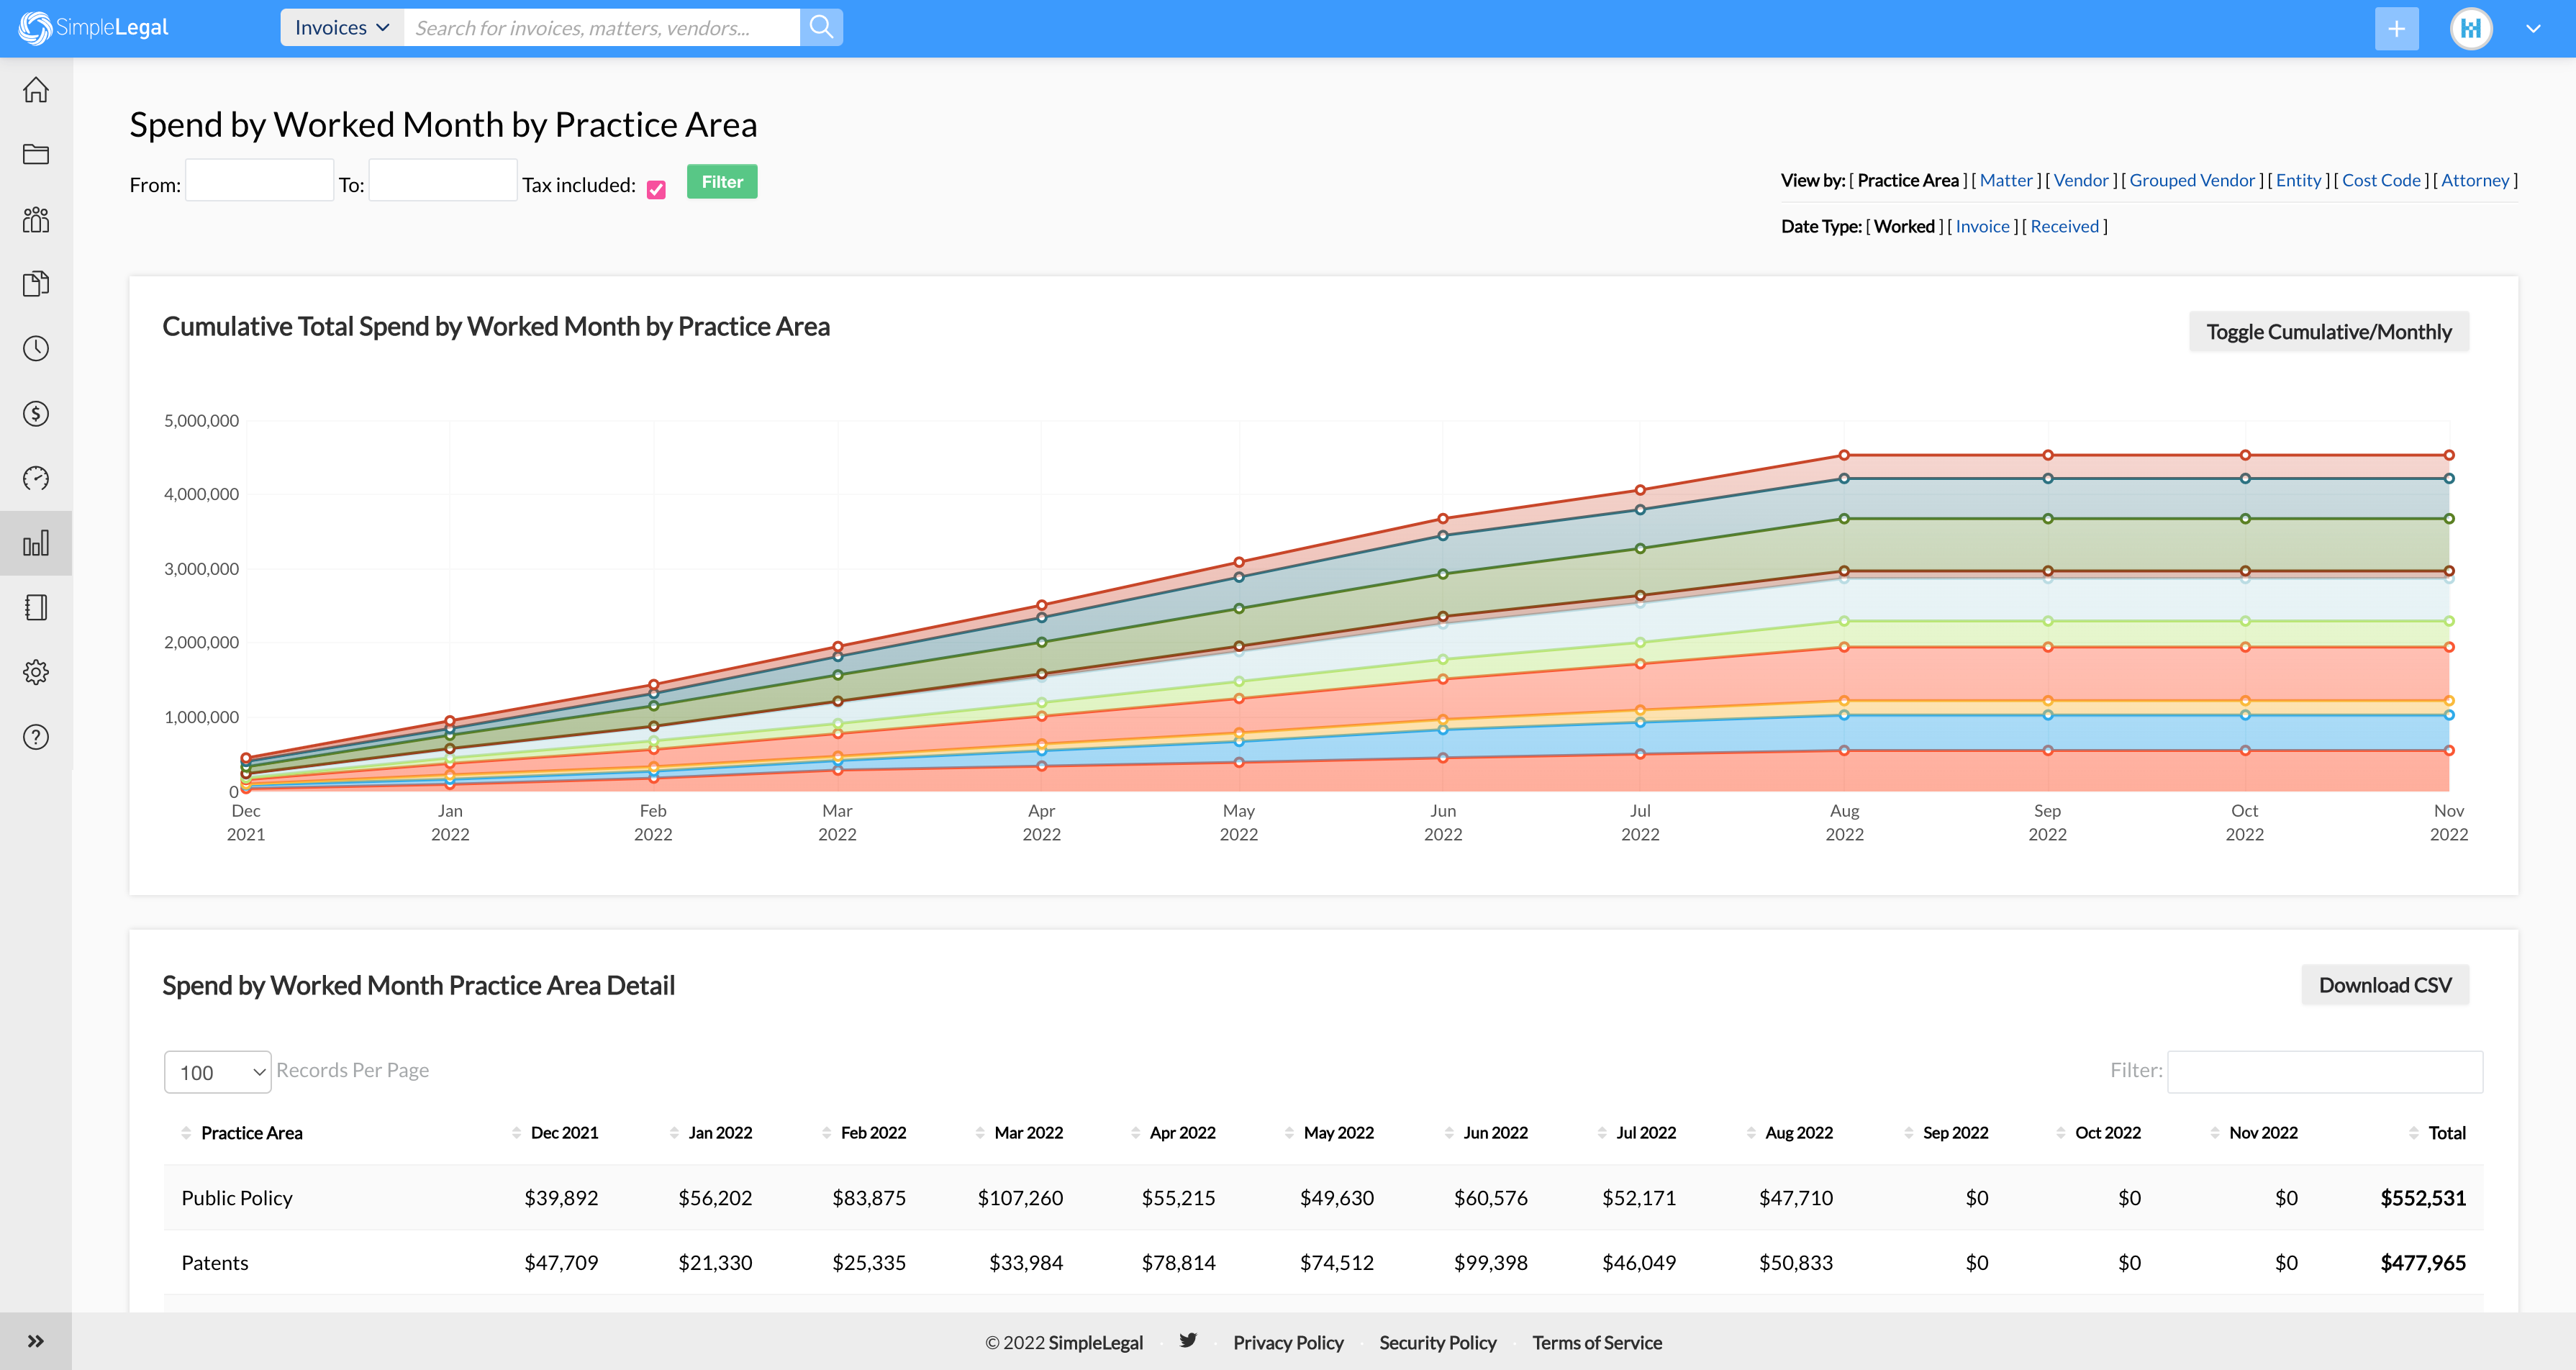2576x1370 pixels.
Task: Select the bar chart Reports icon
Action: [36, 543]
